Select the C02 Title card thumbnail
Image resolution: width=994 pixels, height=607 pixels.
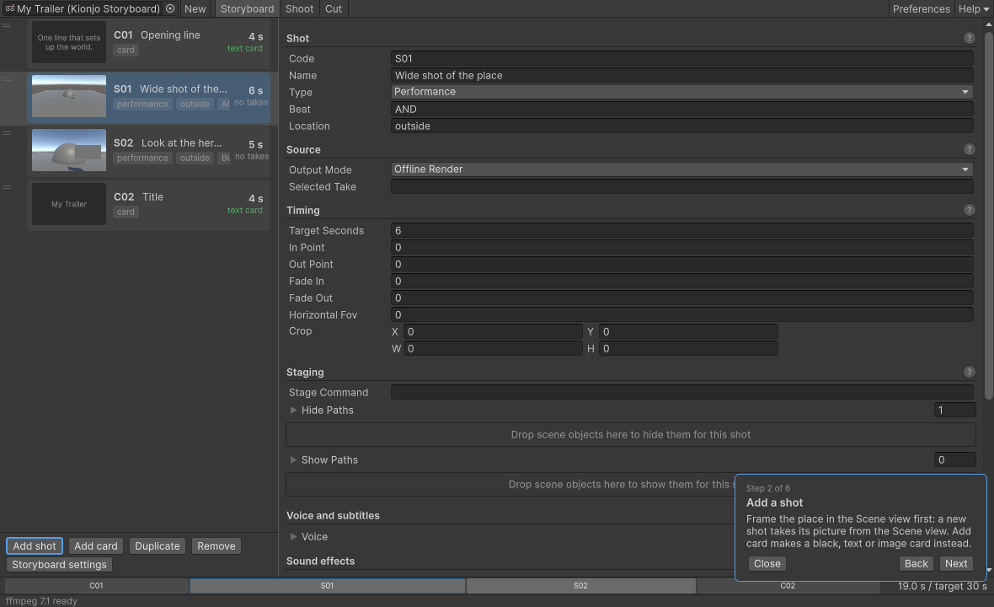click(69, 204)
